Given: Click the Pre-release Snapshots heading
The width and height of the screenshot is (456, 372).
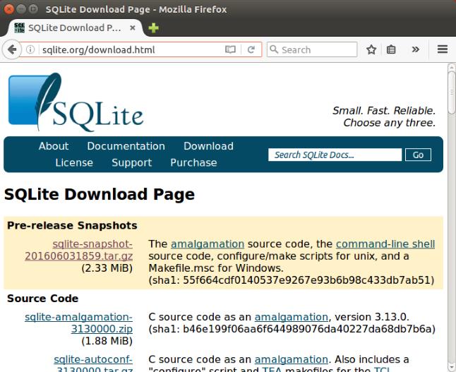Looking at the screenshot, I should coord(72,225).
